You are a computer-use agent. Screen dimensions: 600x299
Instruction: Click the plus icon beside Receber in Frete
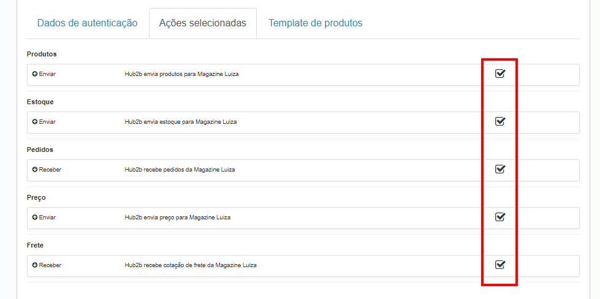pyautogui.click(x=35, y=265)
